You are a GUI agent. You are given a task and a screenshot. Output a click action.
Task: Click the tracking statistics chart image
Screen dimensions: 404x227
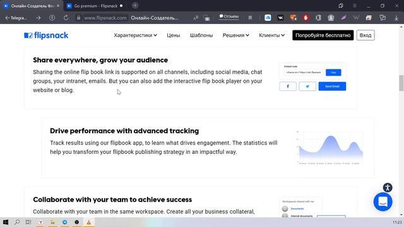click(330, 148)
